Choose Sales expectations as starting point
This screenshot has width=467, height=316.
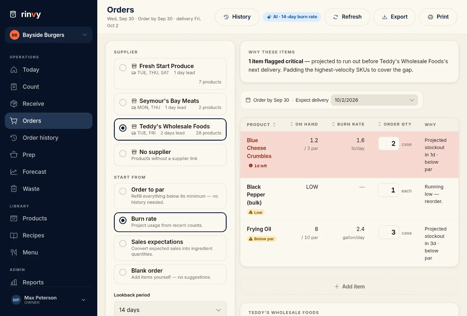[123, 243]
